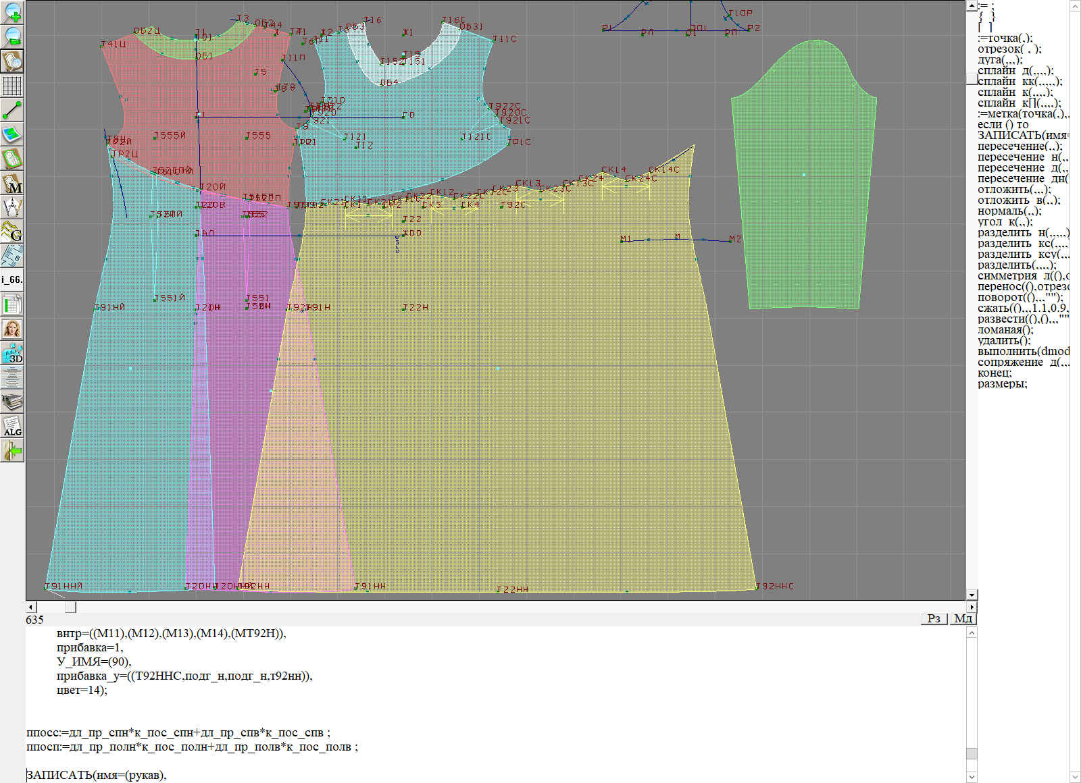Open the green spreadsheet table icon

(12, 304)
